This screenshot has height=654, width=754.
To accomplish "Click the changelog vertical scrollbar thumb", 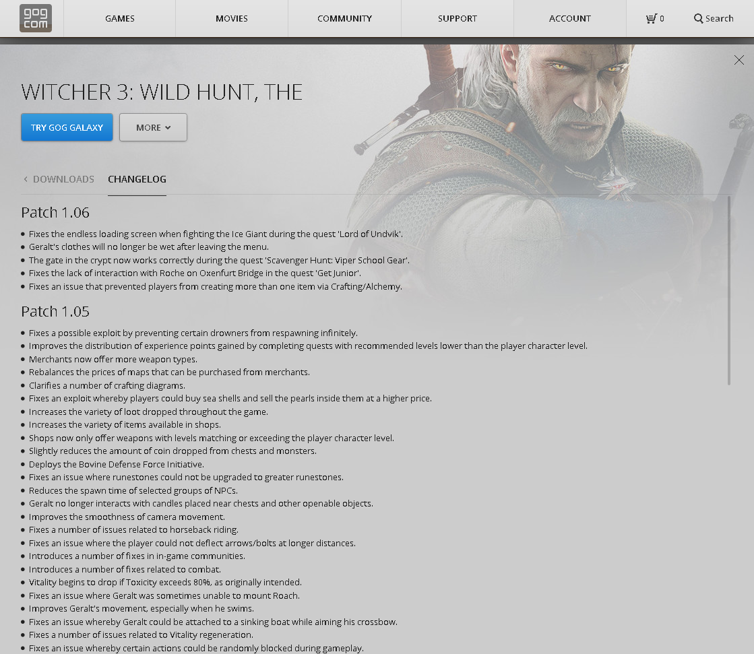I will pyautogui.click(x=729, y=291).
